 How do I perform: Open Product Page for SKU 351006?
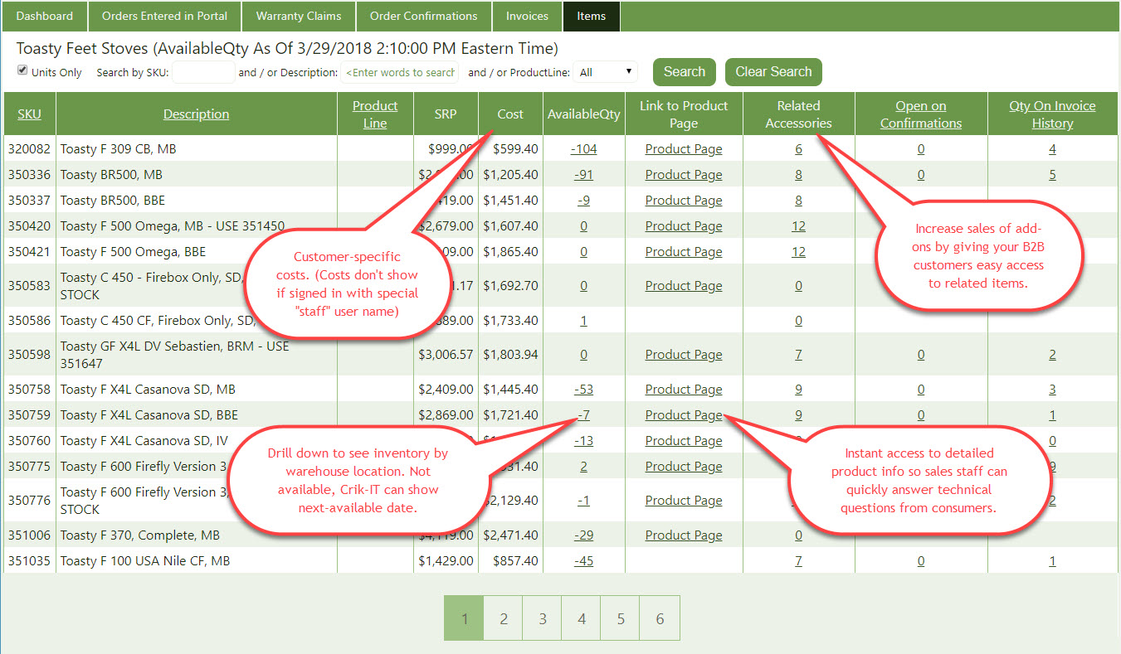coord(684,535)
